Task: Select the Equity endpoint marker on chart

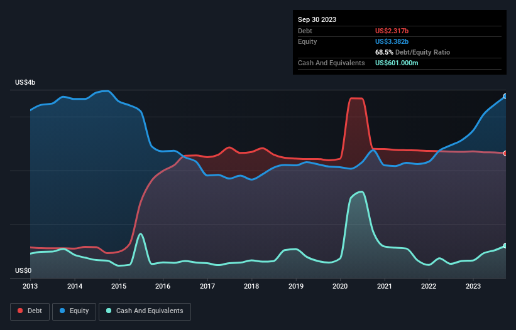Action: pyautogui.click(x=505, y=96)
